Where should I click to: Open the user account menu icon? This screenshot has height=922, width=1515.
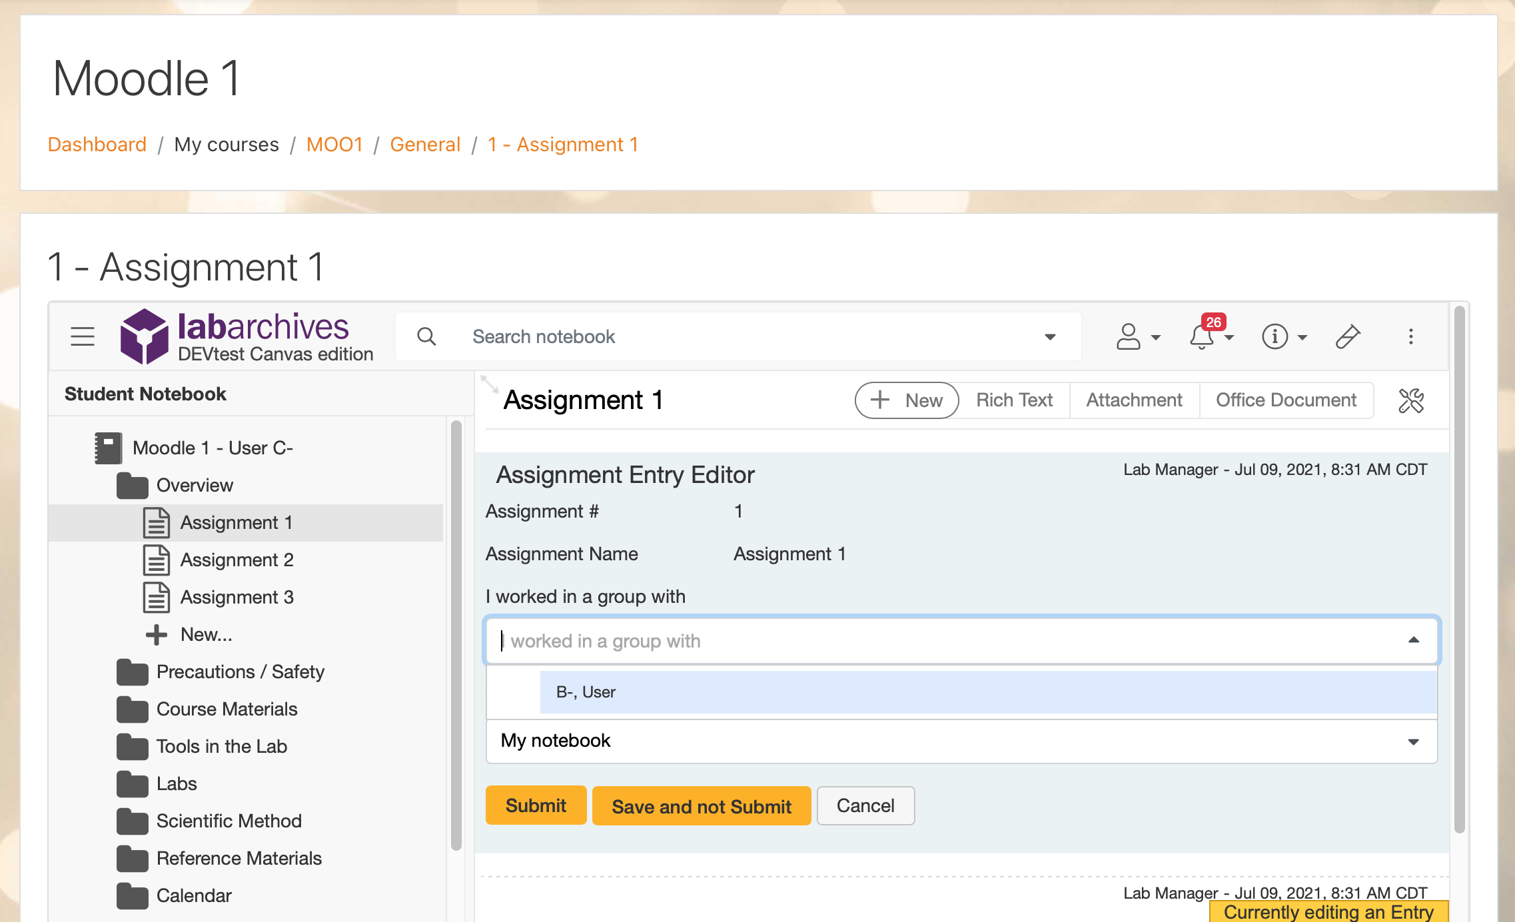click(1129, 336)
